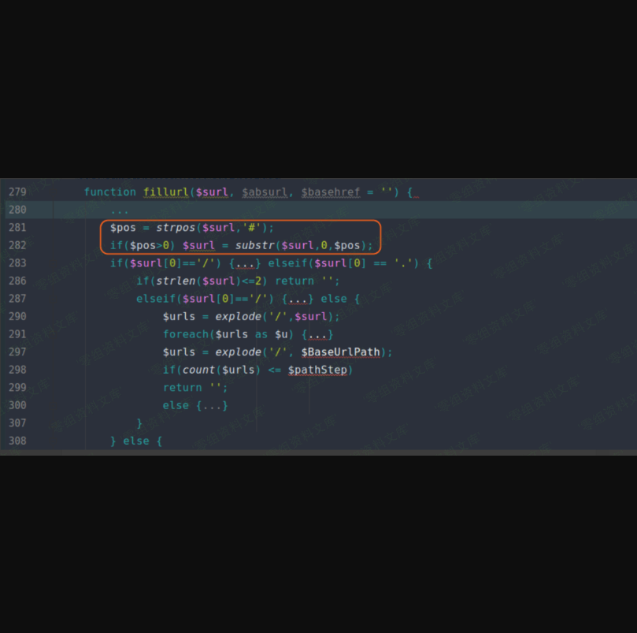Click line number 279 in the gutter

coord(17,192)
